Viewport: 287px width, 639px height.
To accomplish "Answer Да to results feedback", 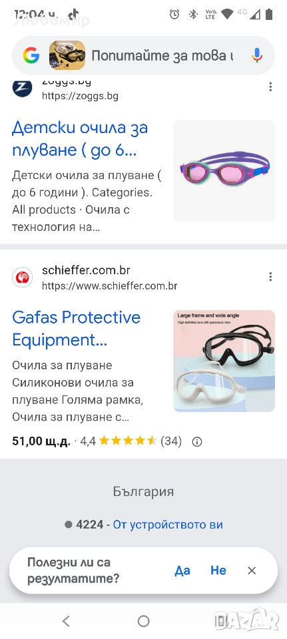I will point(182,570).
